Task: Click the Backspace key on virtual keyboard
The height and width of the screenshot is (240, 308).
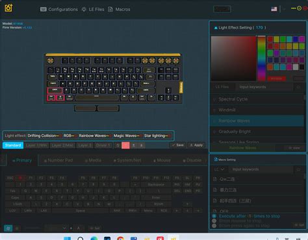Action: [156, 184]
